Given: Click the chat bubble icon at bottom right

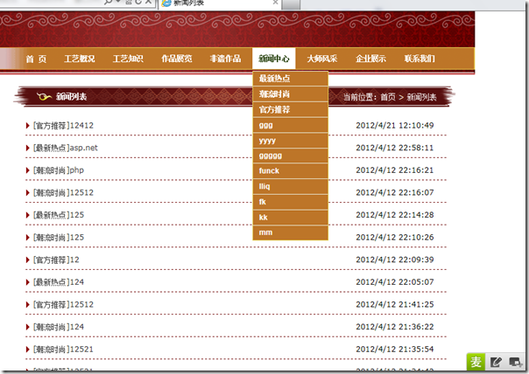Looking at the screenshot, I should [x=515, y=362].
